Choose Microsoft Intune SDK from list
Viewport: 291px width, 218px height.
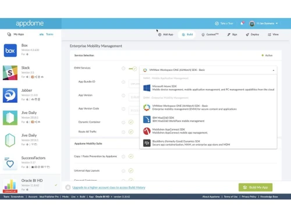[x=208, y=88]
